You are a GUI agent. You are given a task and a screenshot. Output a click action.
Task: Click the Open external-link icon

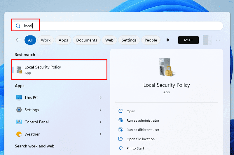121,111
